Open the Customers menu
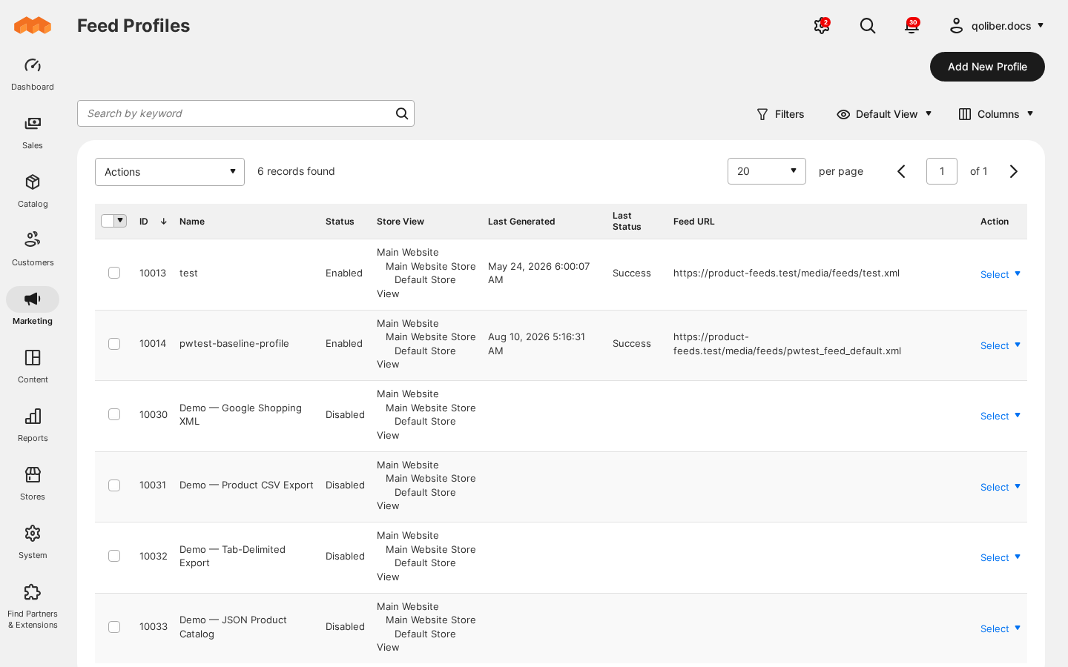1068x667 pixels. pyautogui.click(x=33, y=250)
